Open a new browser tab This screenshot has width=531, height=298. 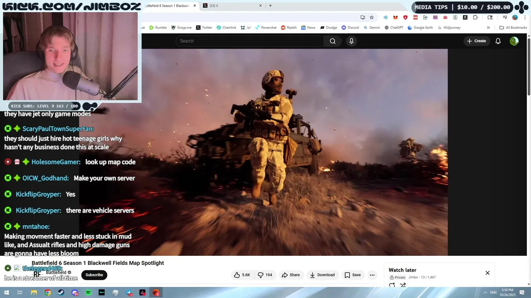[x=270, y=6]
